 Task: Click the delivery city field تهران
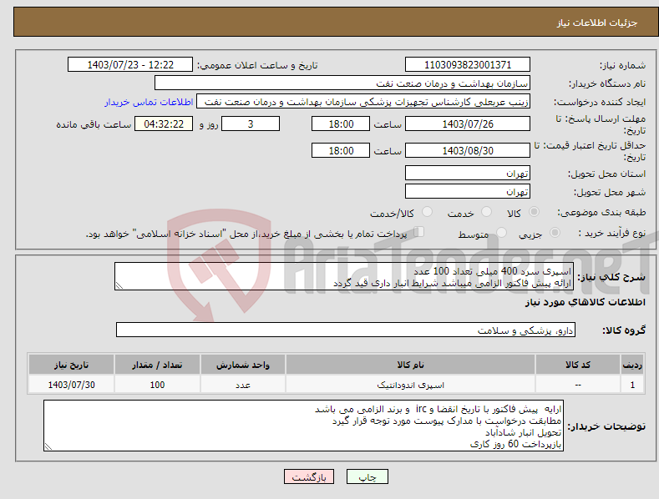tap(468, 192)
